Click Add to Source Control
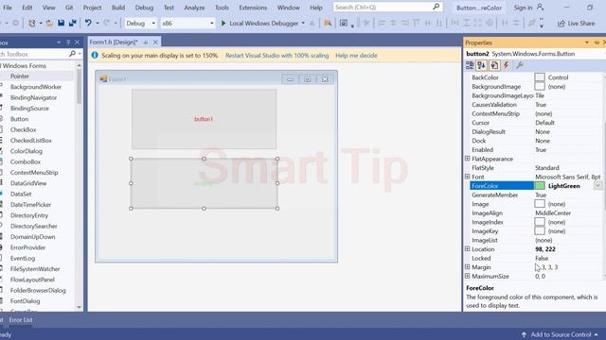 (x=561, y=334)
